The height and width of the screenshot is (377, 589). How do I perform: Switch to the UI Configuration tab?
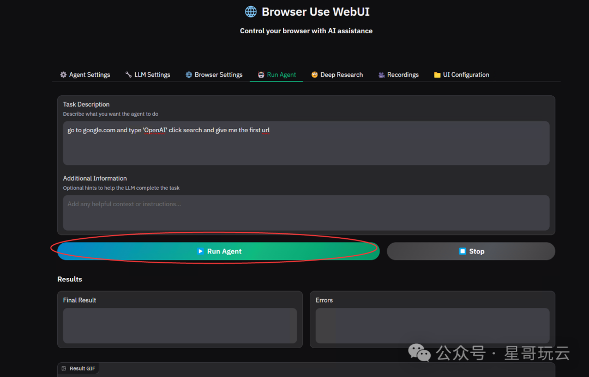pos(461,75)
